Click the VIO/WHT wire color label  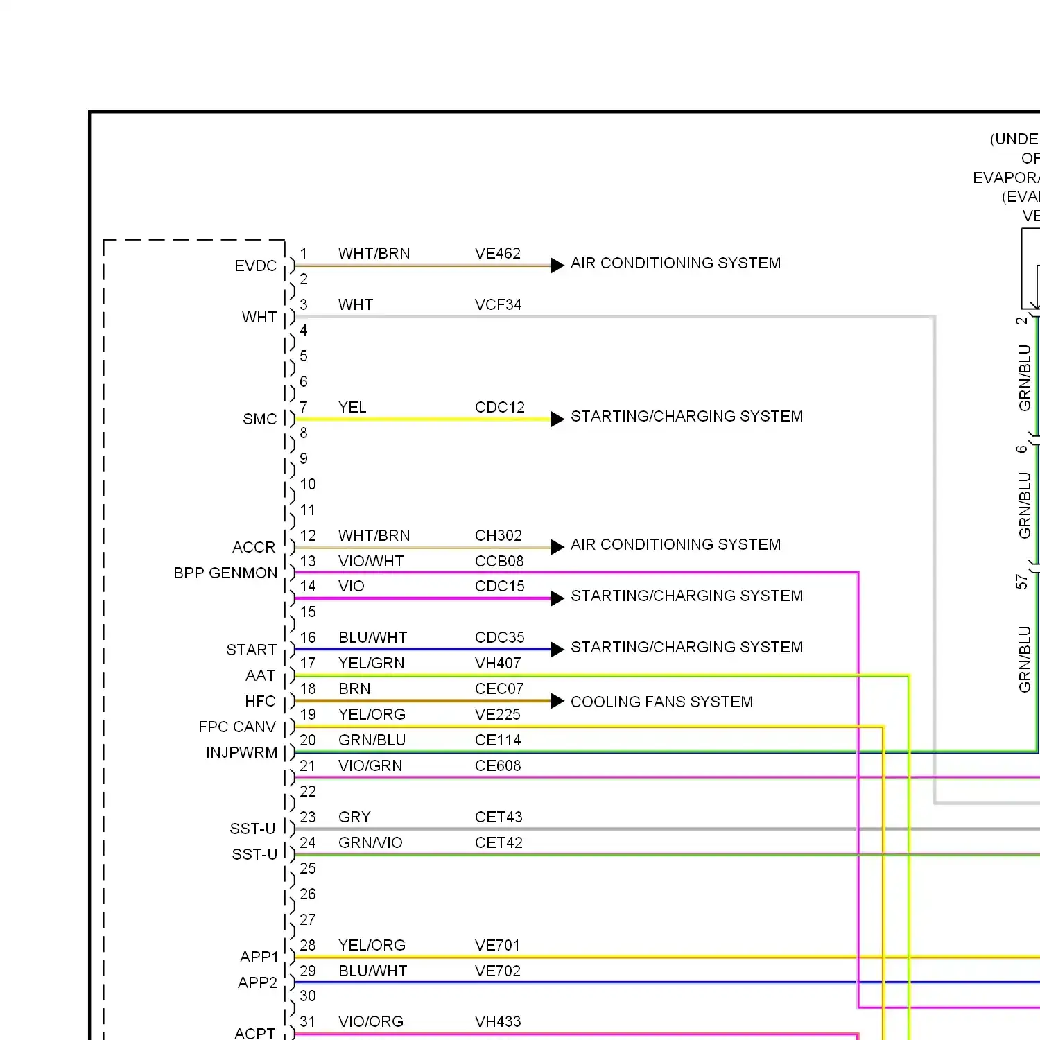(371, 562)
